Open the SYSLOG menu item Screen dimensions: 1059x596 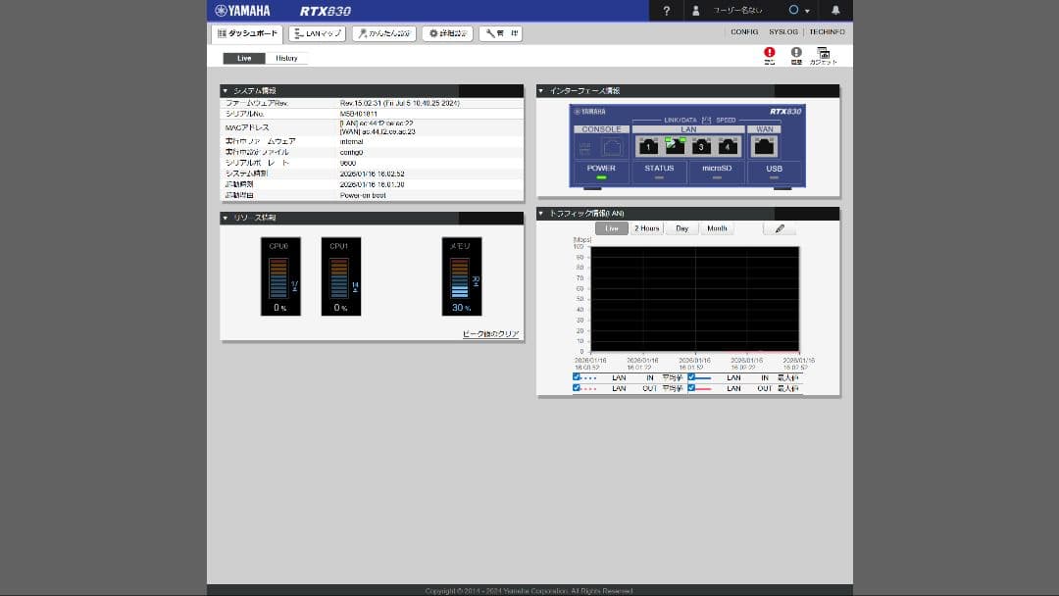(784, 32)
